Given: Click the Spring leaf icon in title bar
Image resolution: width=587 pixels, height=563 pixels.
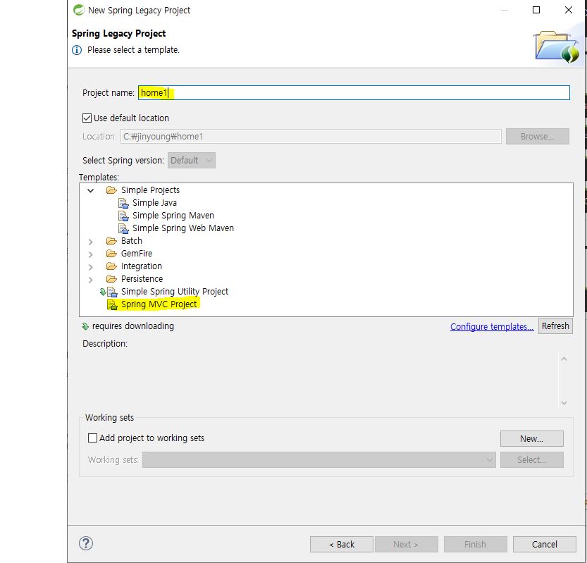Looking at the screenshot, I should [x=79, y=10].
